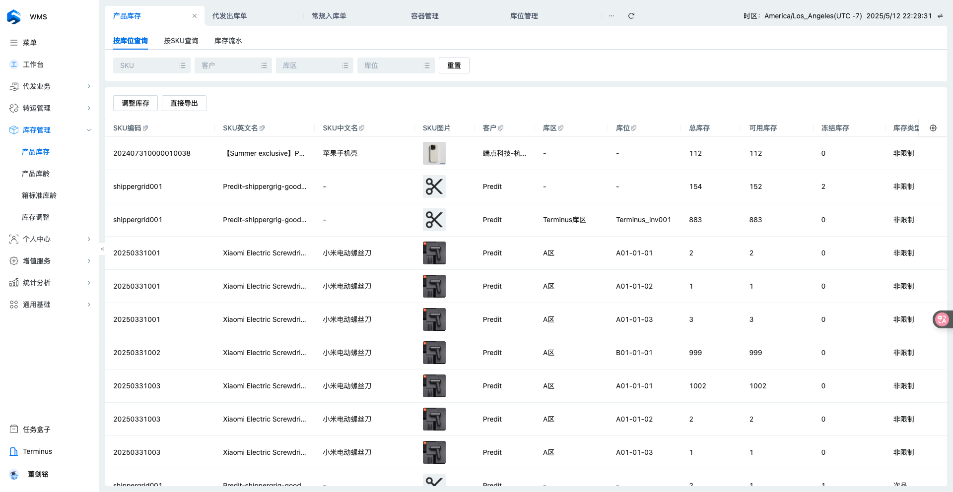This screenshot has height=492, width=953.
Task: Click the 调整库存 button
Action: tap(135, 103)
